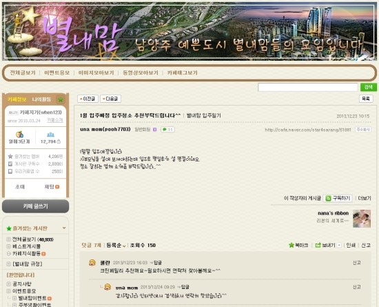Click author una mom(pooh7703)
This screenshot has width=379, height=307.
pos(105,130)
